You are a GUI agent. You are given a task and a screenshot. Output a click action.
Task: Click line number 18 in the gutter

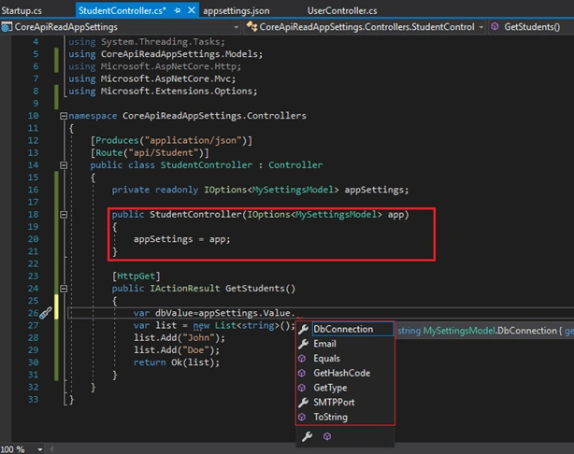[33, 214]
